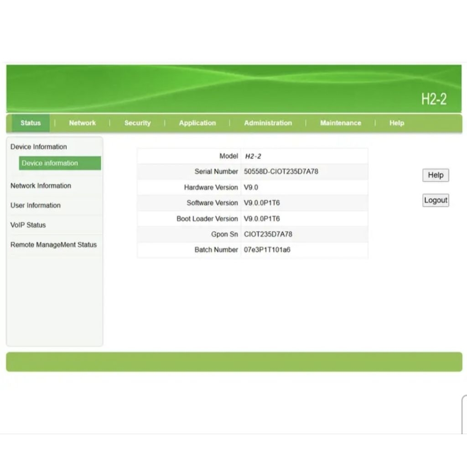Click the Gpon Sn value CIOT235D7A78

click(268, 234)
